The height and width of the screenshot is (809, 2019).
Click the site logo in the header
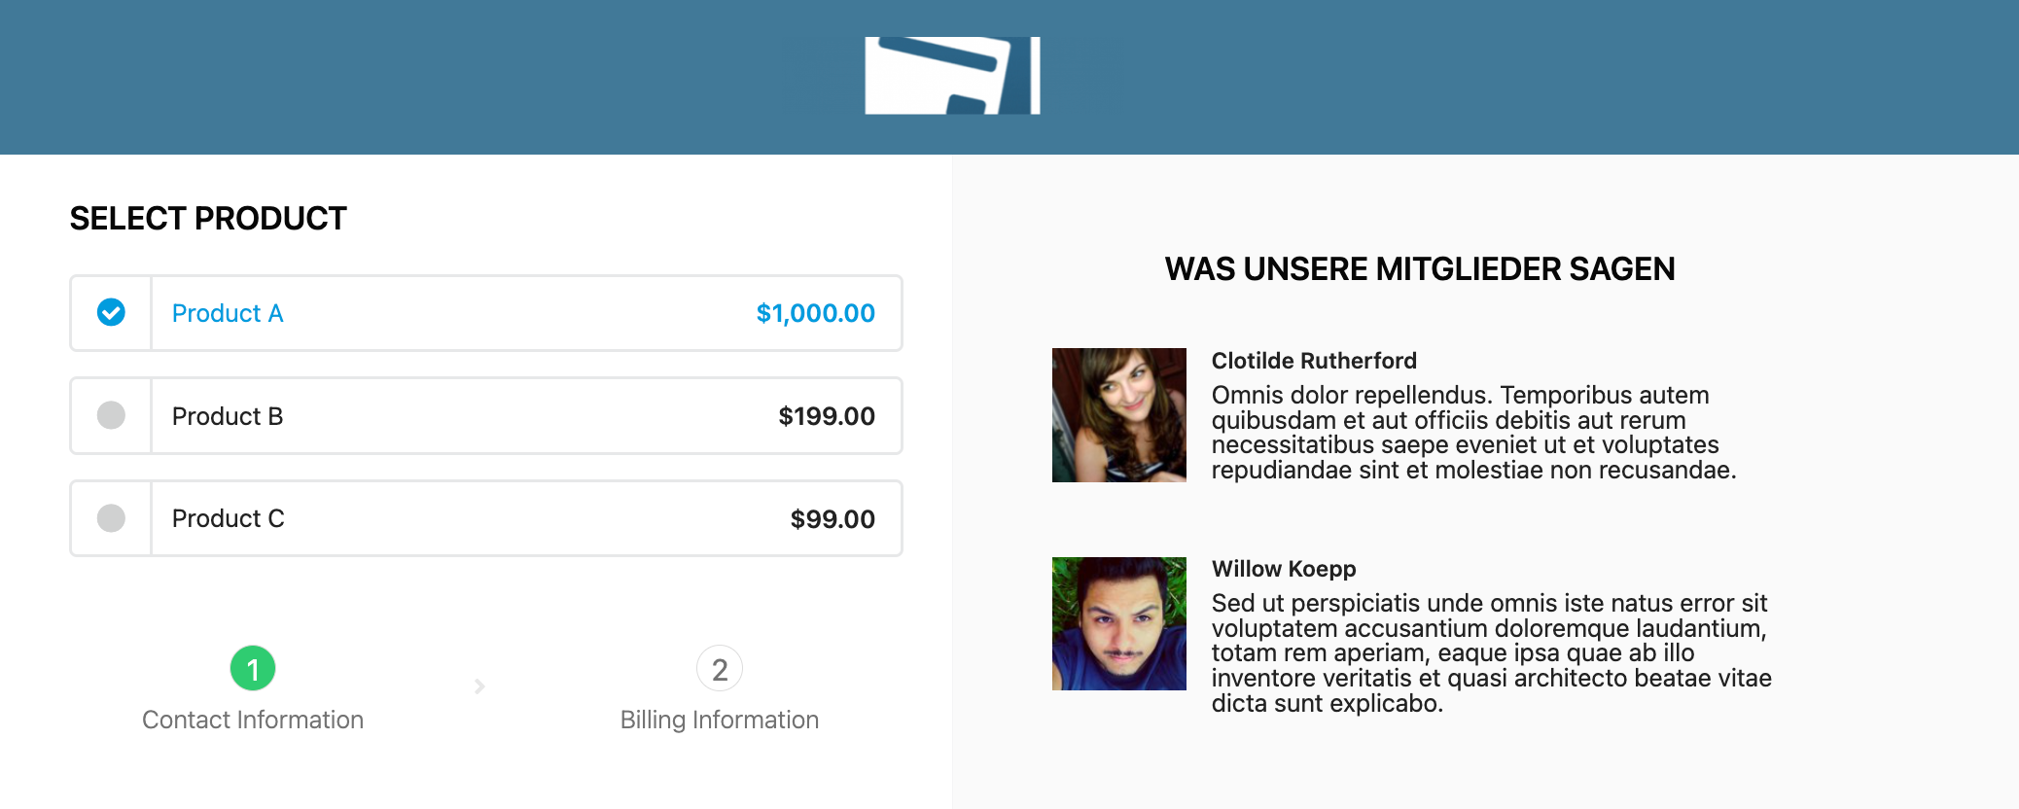click(952, 76)
